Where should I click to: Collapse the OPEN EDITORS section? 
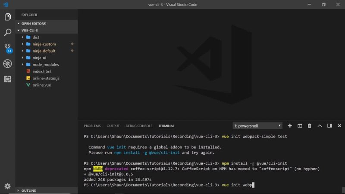(x=19, y=23)
